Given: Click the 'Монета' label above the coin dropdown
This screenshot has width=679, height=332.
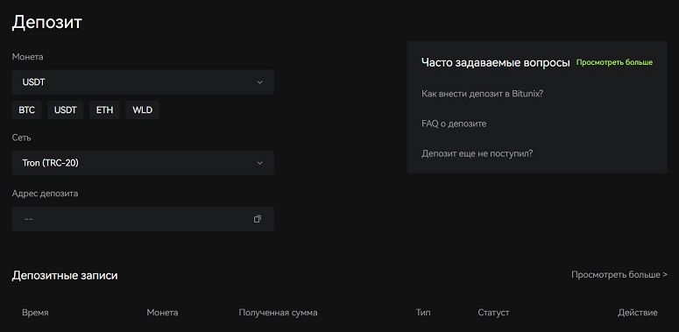Looking at the screenshot, I should [x=28, y=57].
